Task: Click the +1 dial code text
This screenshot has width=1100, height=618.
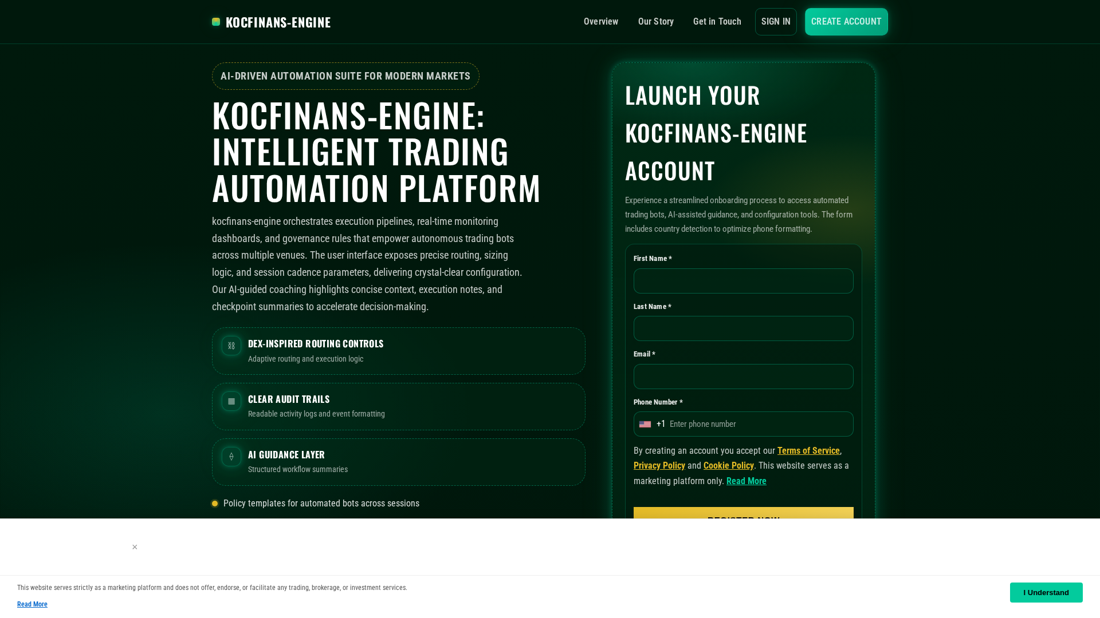Action: (x=661, y=424)
